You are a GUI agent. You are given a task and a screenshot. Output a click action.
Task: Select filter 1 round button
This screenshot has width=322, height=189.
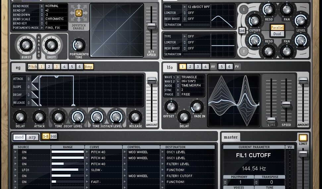tap(244, 9)
